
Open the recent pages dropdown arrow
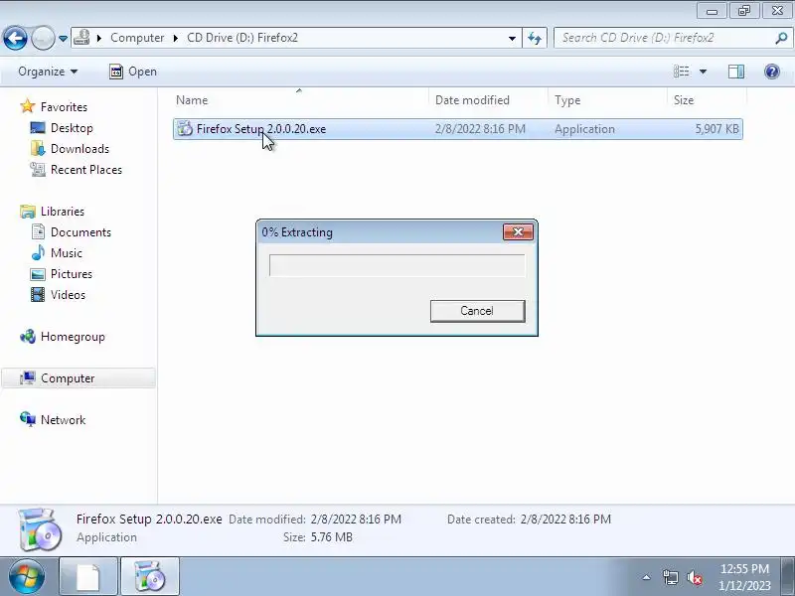63,39
